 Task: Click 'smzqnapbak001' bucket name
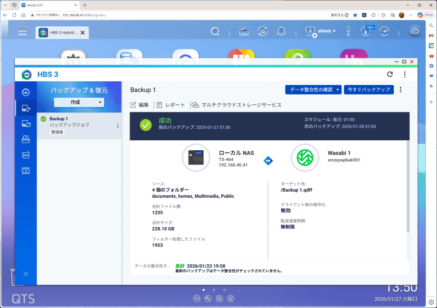pyautogui.click(x=344, y=160)
